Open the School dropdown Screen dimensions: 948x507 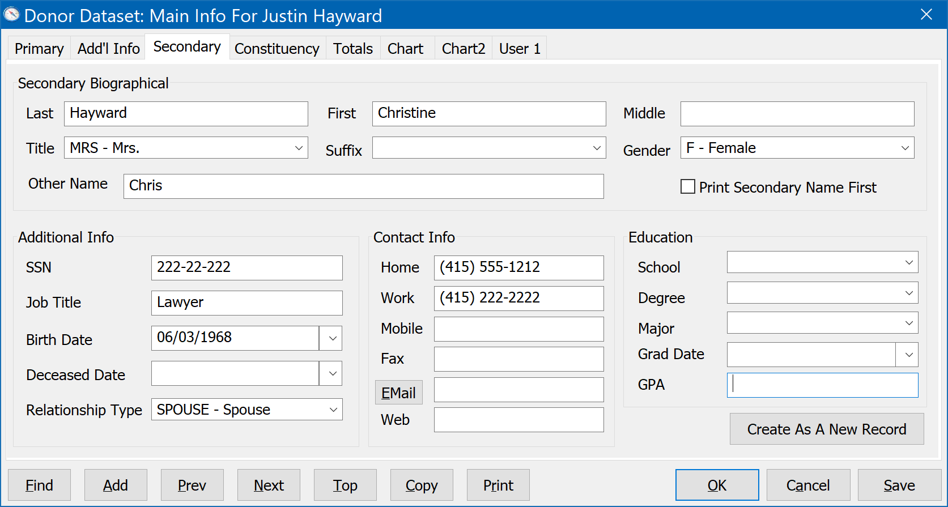tap(909, 262)
